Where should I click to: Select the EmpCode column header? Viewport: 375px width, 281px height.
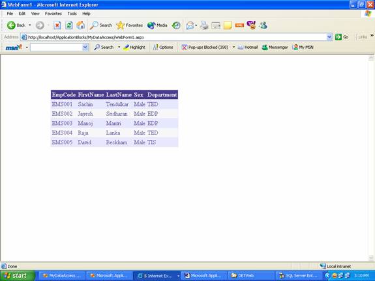[64, 95]
